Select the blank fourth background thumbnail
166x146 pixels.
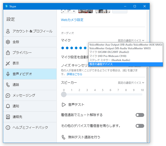pos(120,11)
